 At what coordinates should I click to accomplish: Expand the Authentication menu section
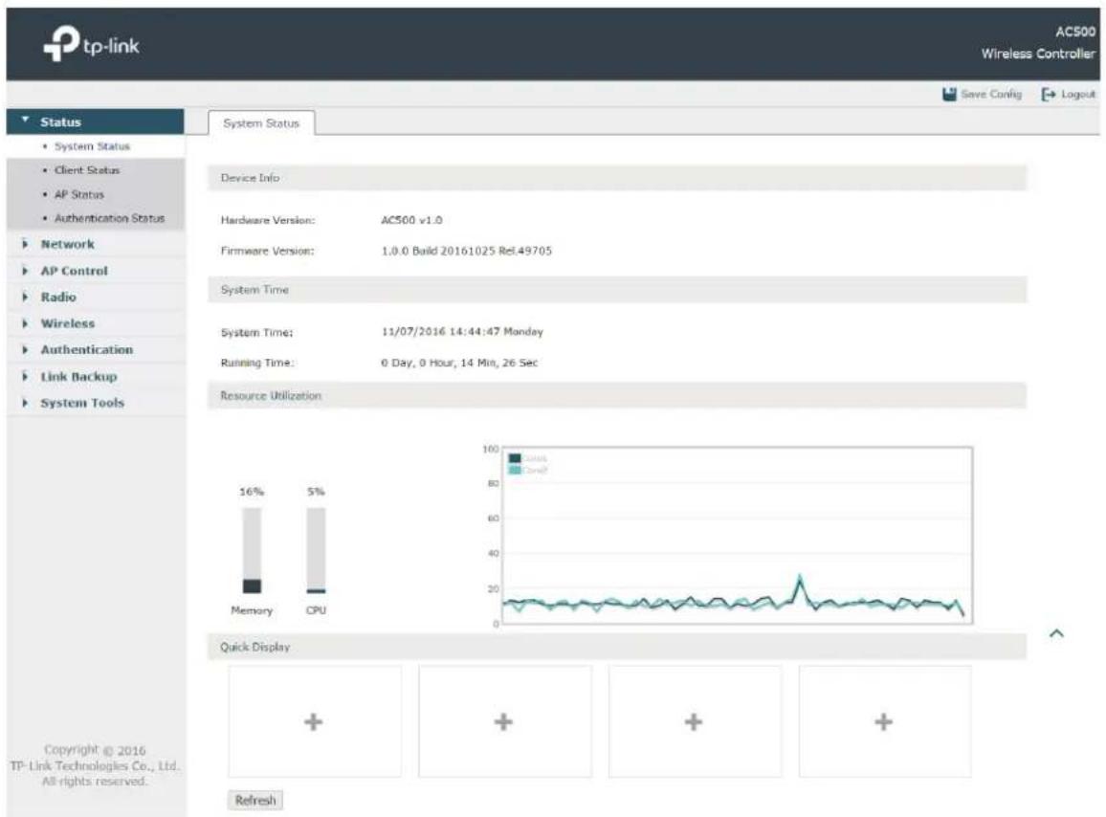click(x=96, y=350)
